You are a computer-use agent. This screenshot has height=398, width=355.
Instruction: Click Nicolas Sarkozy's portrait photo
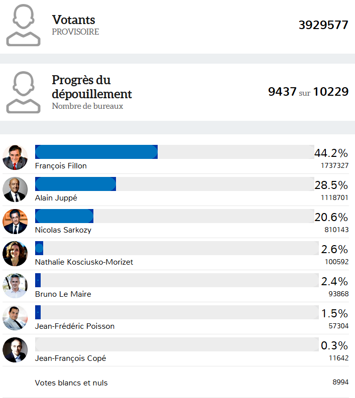[15, 222]
